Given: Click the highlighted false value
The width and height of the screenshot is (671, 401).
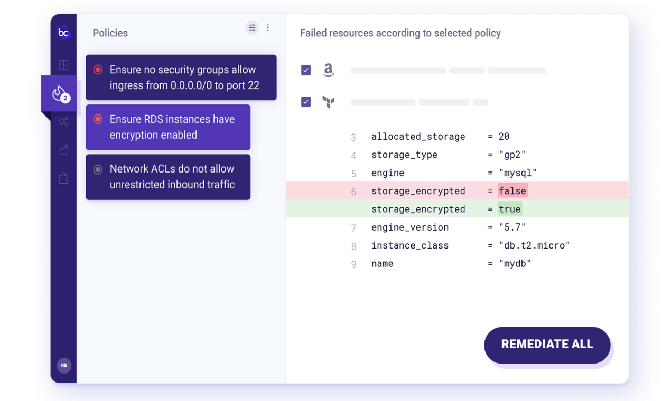Looking at the screenshot, I should point(512,191).
